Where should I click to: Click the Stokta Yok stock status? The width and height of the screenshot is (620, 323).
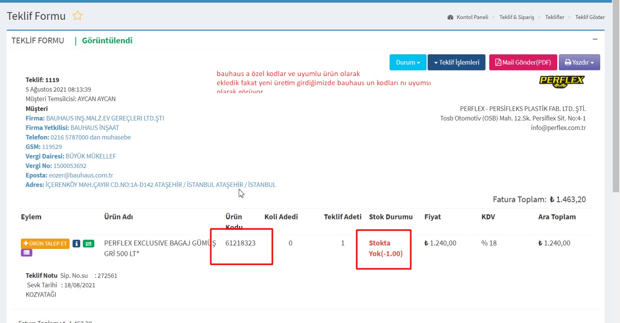point(385,248)
